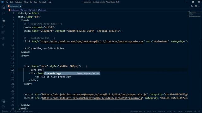The height and width of the screenshot is (113, 202).
Task: Expand the html breadcrumb
Action: 24,10
